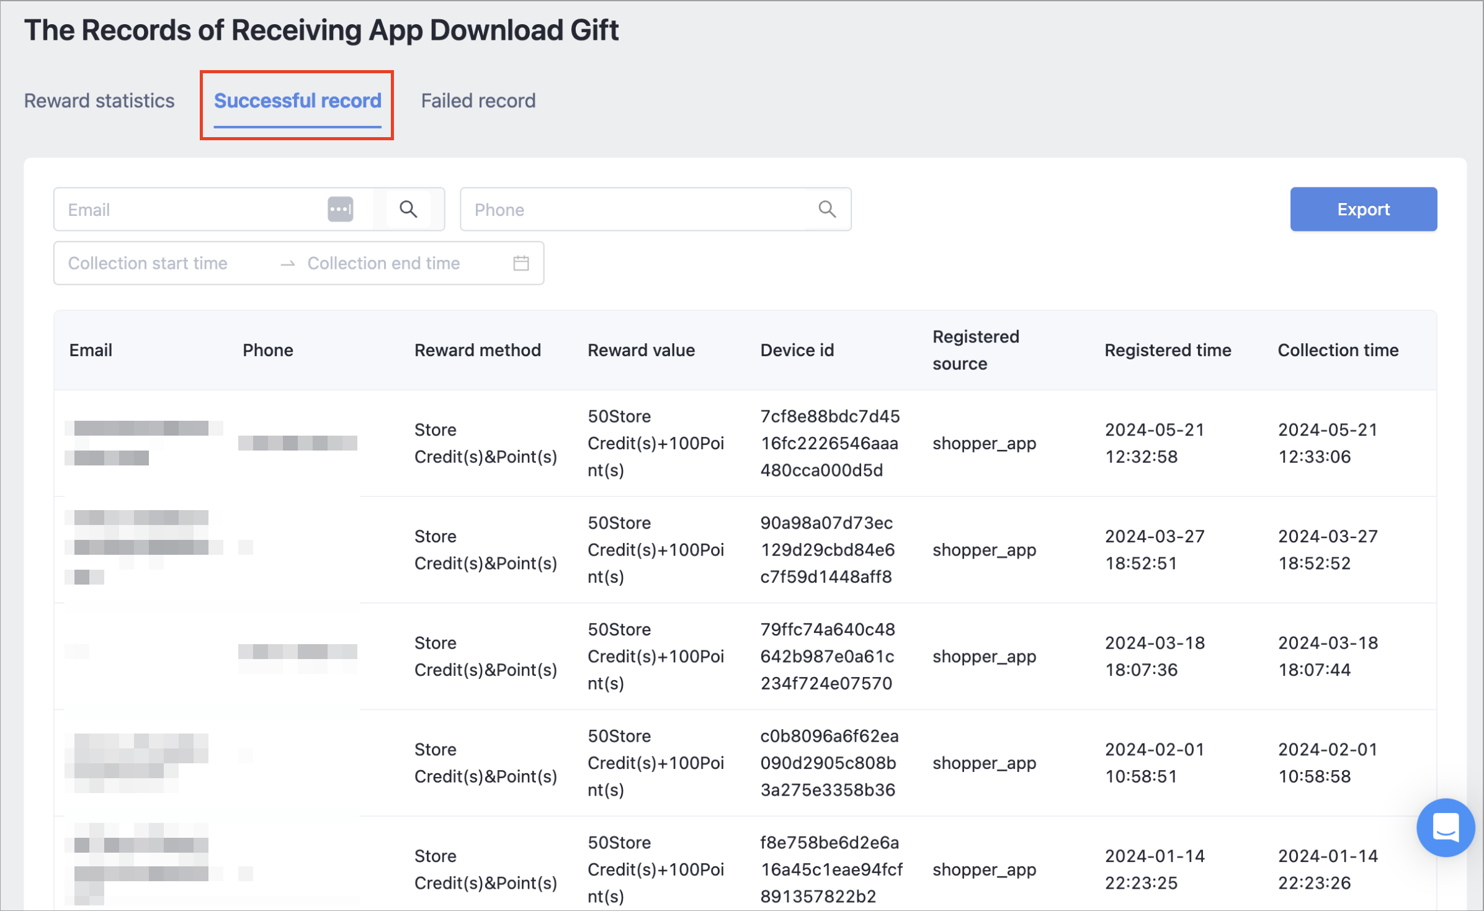Select device id starting 7cf8e88bdc7d45
The height and width of the screenshot is (911, 1484).
tap(830, 443)
